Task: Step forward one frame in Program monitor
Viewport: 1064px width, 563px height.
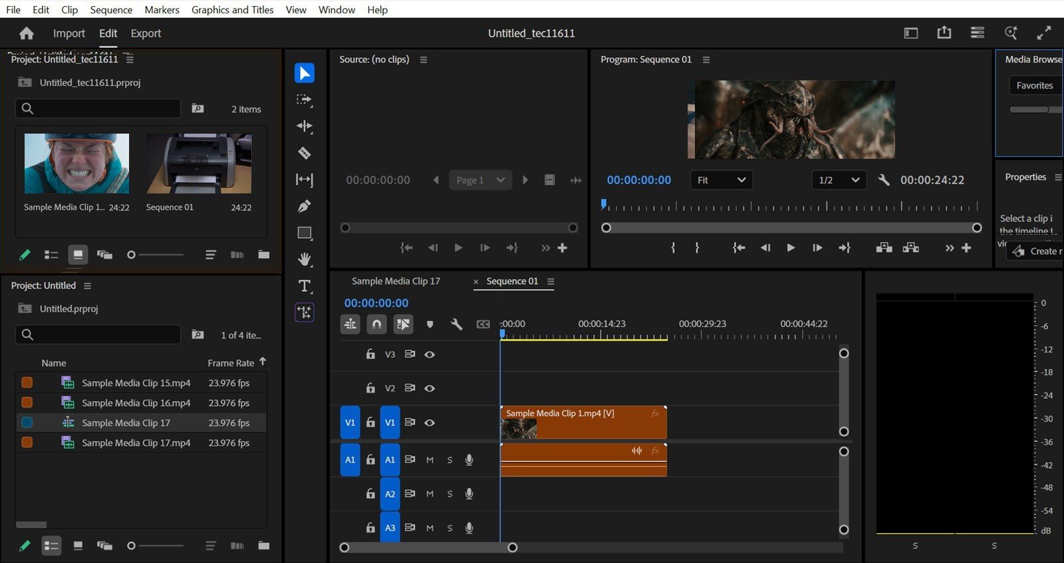Action: coord(817,248)
